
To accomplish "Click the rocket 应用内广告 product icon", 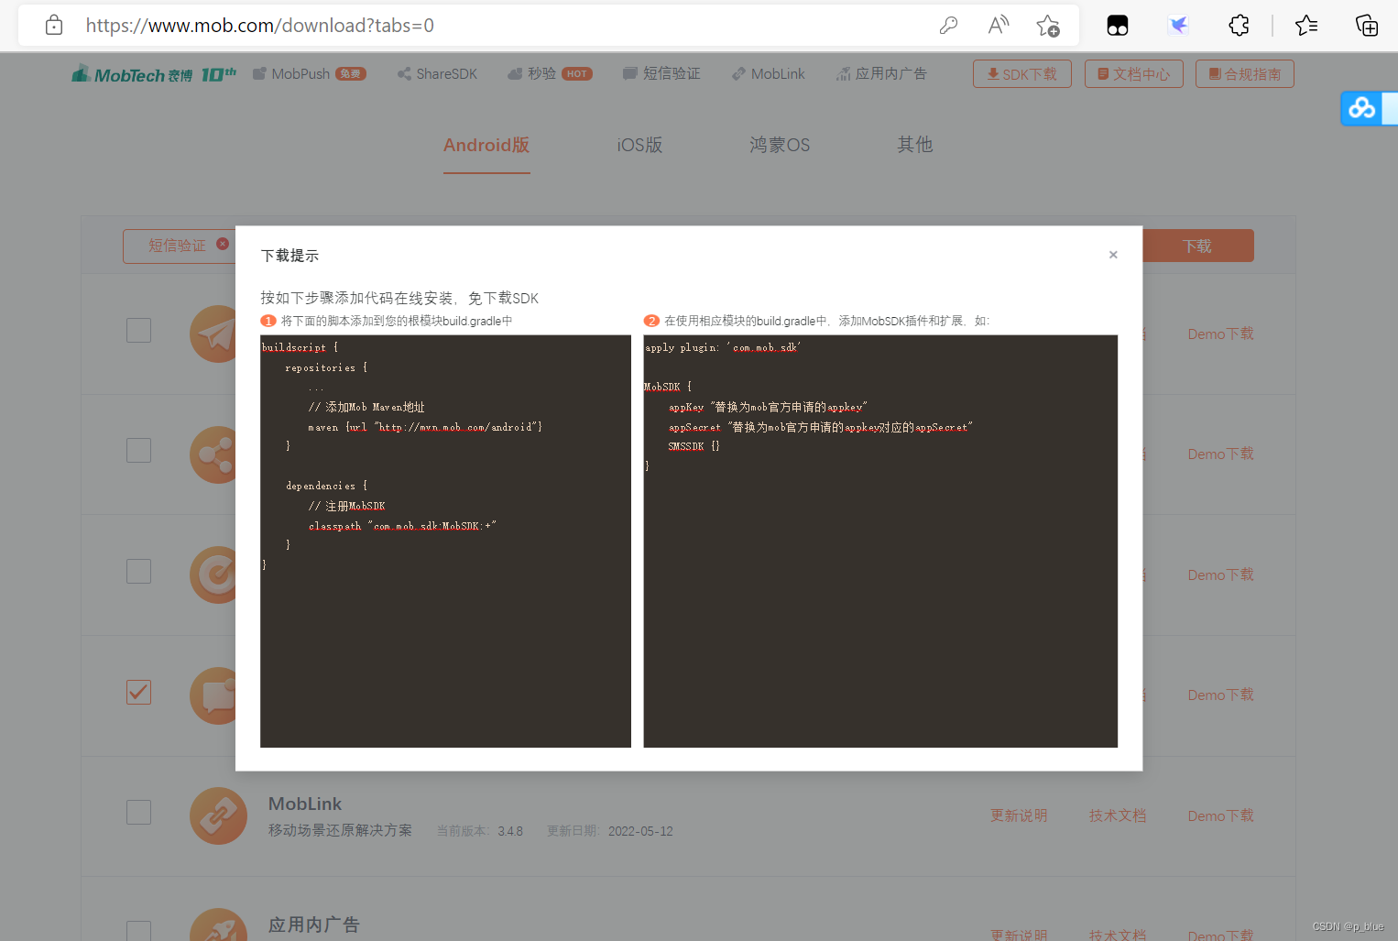I will coord(218,925).
